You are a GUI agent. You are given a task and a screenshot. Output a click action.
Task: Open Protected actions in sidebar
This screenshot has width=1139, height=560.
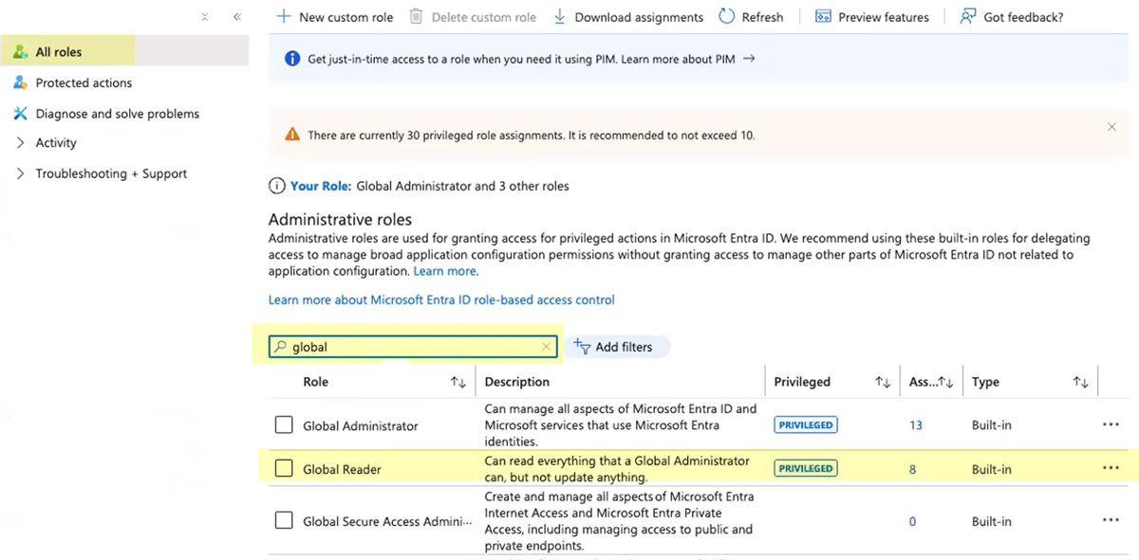point(84,83)
